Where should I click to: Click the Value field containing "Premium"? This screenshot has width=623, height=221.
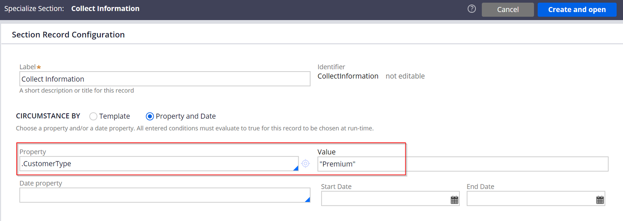[x=463, y=164]
